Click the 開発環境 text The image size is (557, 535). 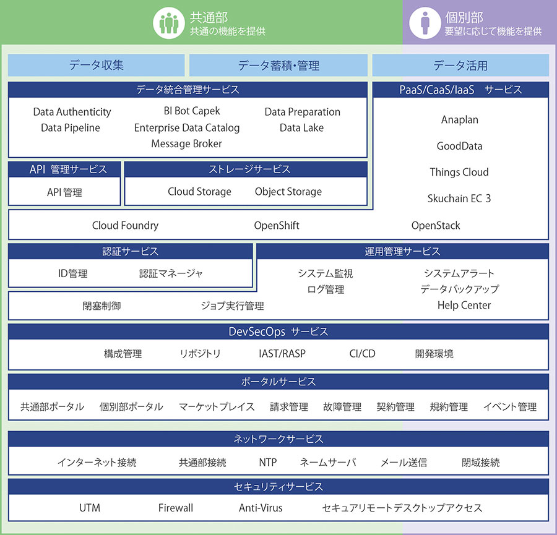tap(434, 354)
